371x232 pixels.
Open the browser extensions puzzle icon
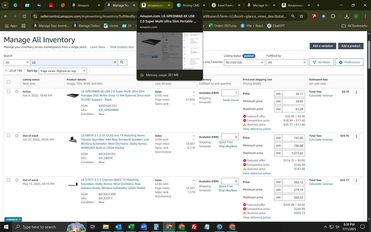(333, 16)
